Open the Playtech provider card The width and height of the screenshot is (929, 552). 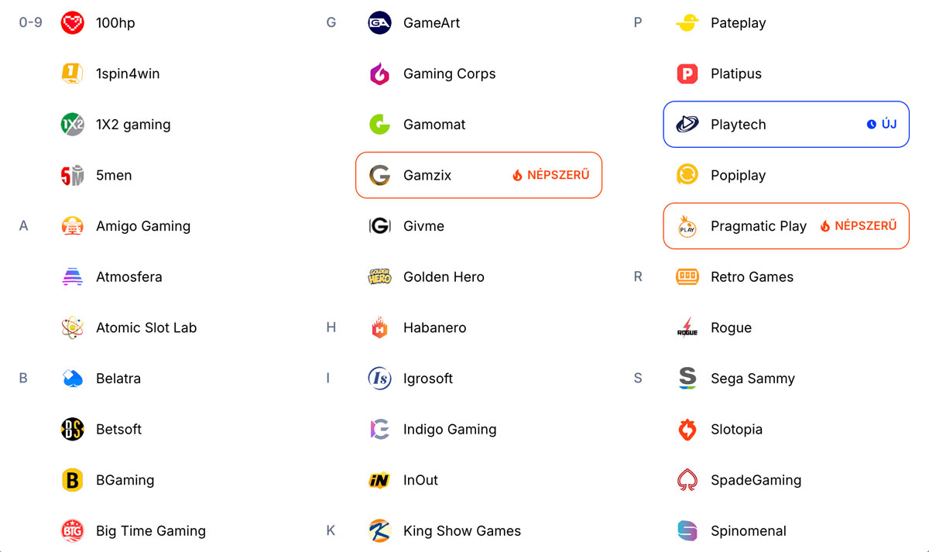click(x=787, y=125)
